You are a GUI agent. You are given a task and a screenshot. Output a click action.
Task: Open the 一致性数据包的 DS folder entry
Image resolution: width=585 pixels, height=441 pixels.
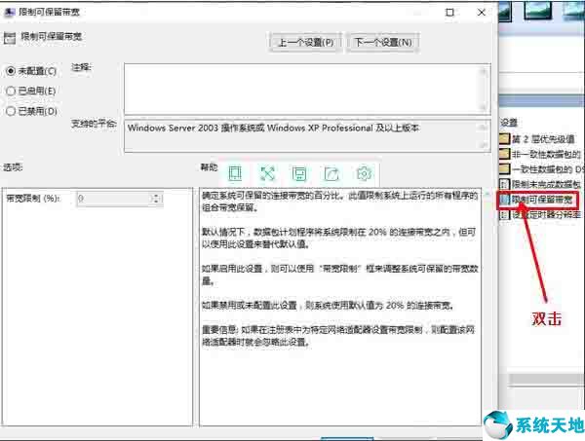(x=547, y=168)
